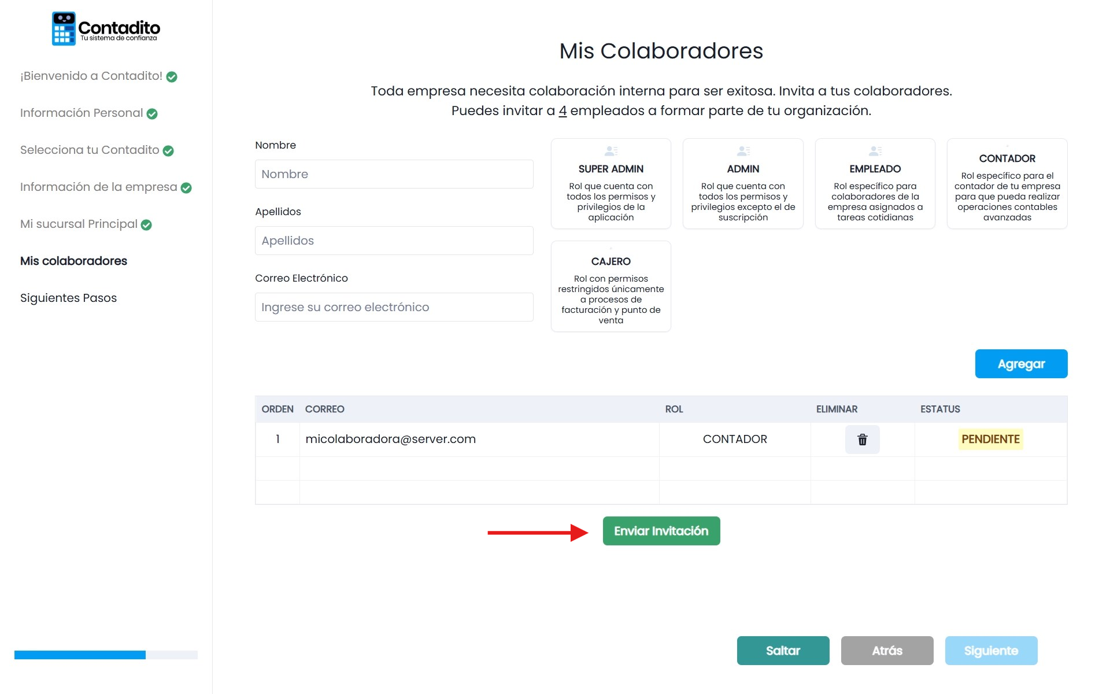Click the Atrás button
The image size is (1110, 694).
[x=887, y=651]
